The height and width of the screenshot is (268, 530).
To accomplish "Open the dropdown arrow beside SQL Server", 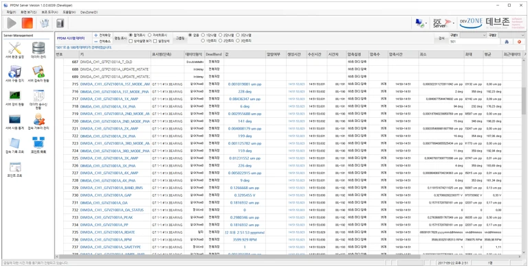I will coord(453,23).
